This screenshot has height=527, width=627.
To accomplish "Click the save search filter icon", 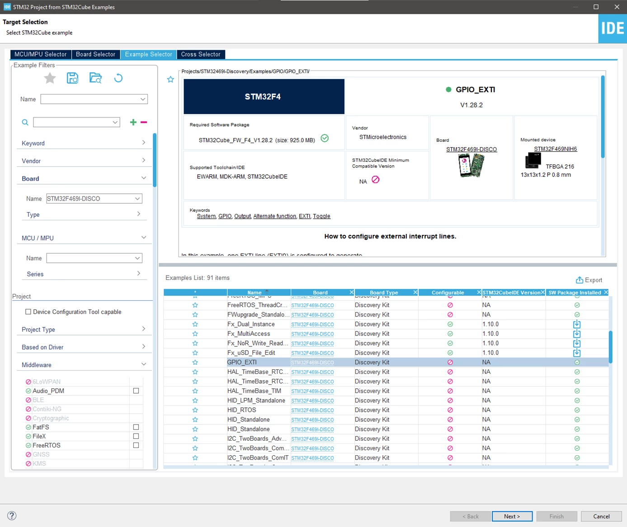I will click(x=72, y=78).
